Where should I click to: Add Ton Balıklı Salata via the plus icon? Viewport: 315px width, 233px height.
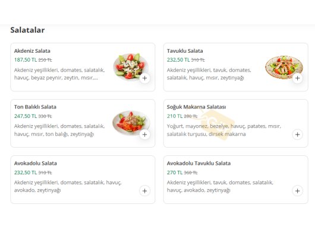click(144, 135)
